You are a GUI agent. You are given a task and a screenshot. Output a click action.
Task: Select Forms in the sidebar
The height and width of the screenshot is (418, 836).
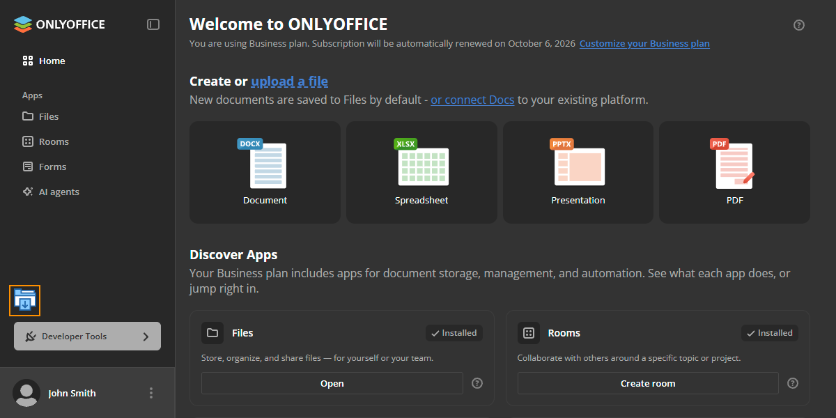point(44,167)
